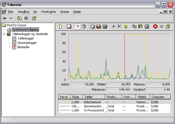Go up one level in console tree
The image size is (175, 124).
point(19,18)
